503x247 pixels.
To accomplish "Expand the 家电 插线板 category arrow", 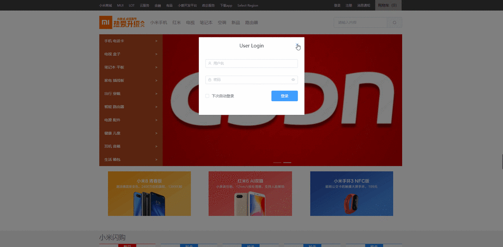I will point(156,81).
